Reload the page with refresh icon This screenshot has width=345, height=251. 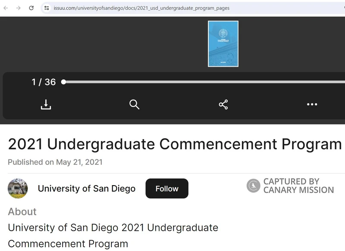[x=31, y=8]
